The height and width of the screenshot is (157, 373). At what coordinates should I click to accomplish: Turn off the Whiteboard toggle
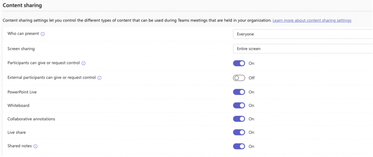[239, 106]
